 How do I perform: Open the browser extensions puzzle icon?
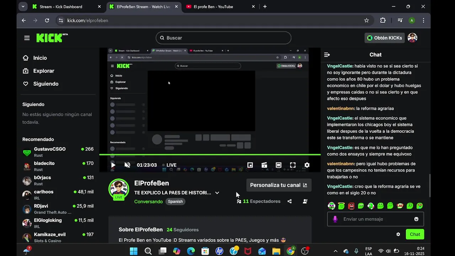tap(383, 20)
